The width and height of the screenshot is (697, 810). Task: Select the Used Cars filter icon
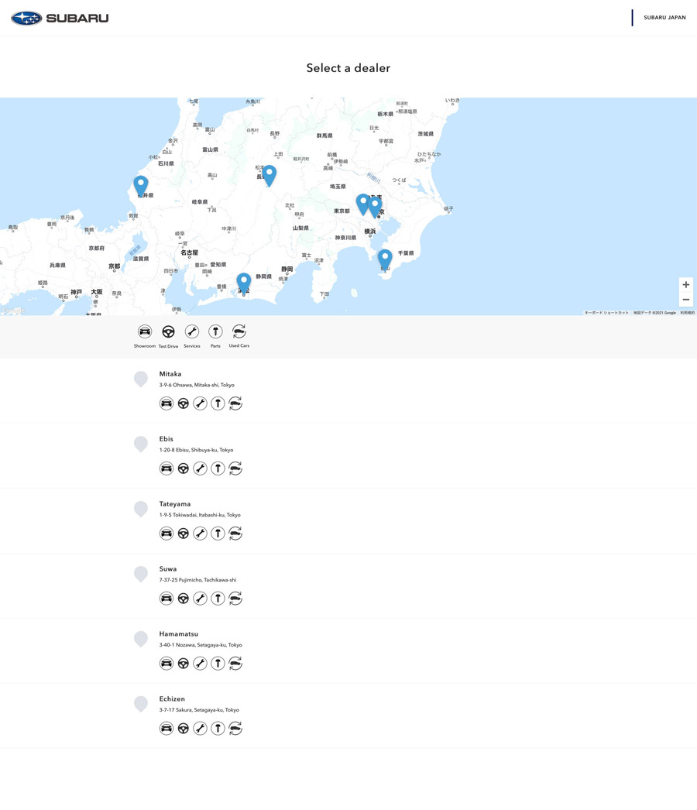239,331
